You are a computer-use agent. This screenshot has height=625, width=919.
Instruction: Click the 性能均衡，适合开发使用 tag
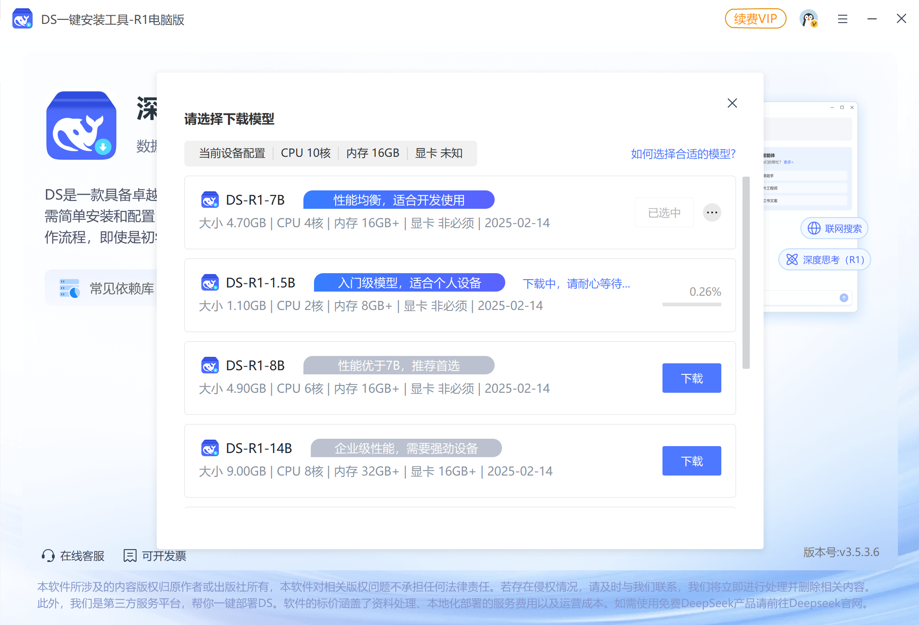pyautogui.click(x=399, y=200)
